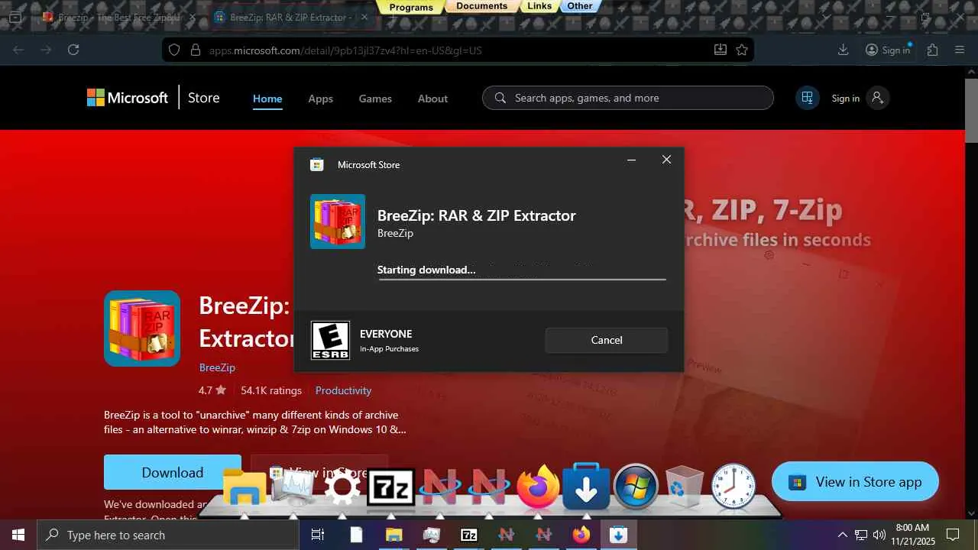
Task: Launch Firefox from the dock
Action: [x=538, y=487]
